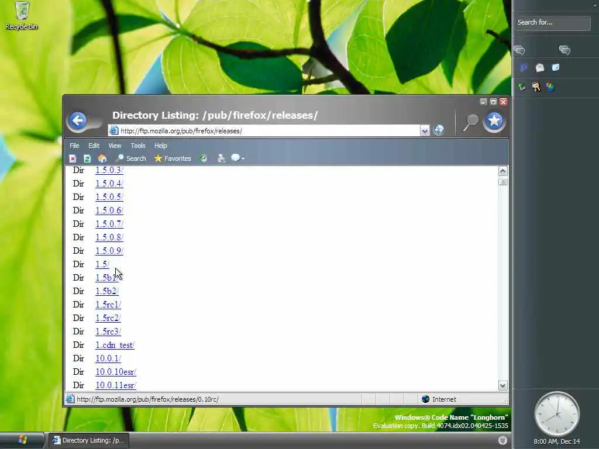This screenshot has height=449, width=599.
Task: Click the scrollbar up arrow in the listing
Action: (x=502, y=171)
